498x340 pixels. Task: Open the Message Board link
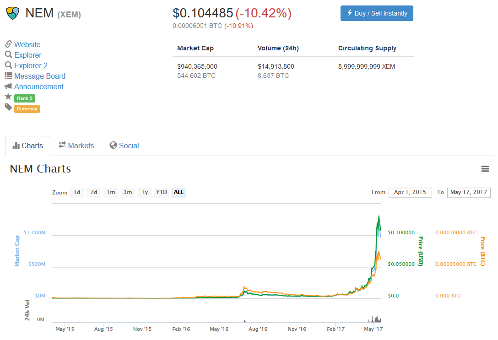(x=40, y=76)
